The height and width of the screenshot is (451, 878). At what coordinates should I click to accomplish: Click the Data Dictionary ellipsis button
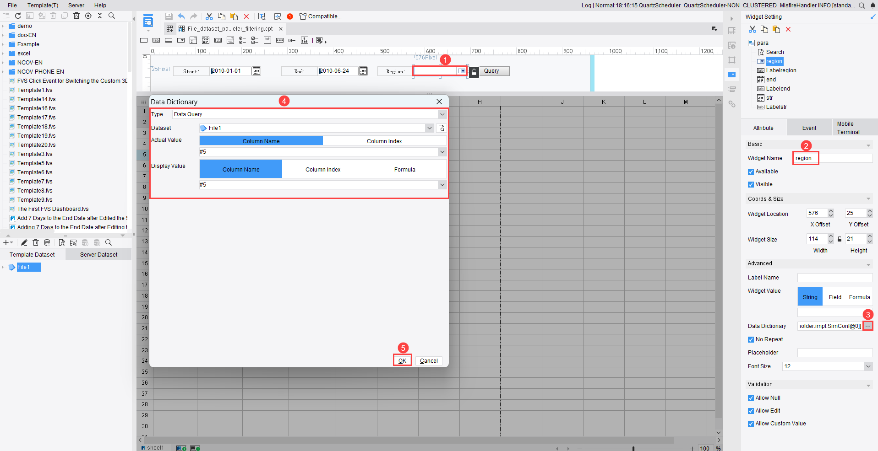pos(867,326)
